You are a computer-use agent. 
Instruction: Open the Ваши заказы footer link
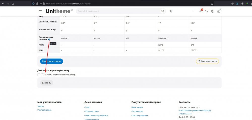coord(137,107)
